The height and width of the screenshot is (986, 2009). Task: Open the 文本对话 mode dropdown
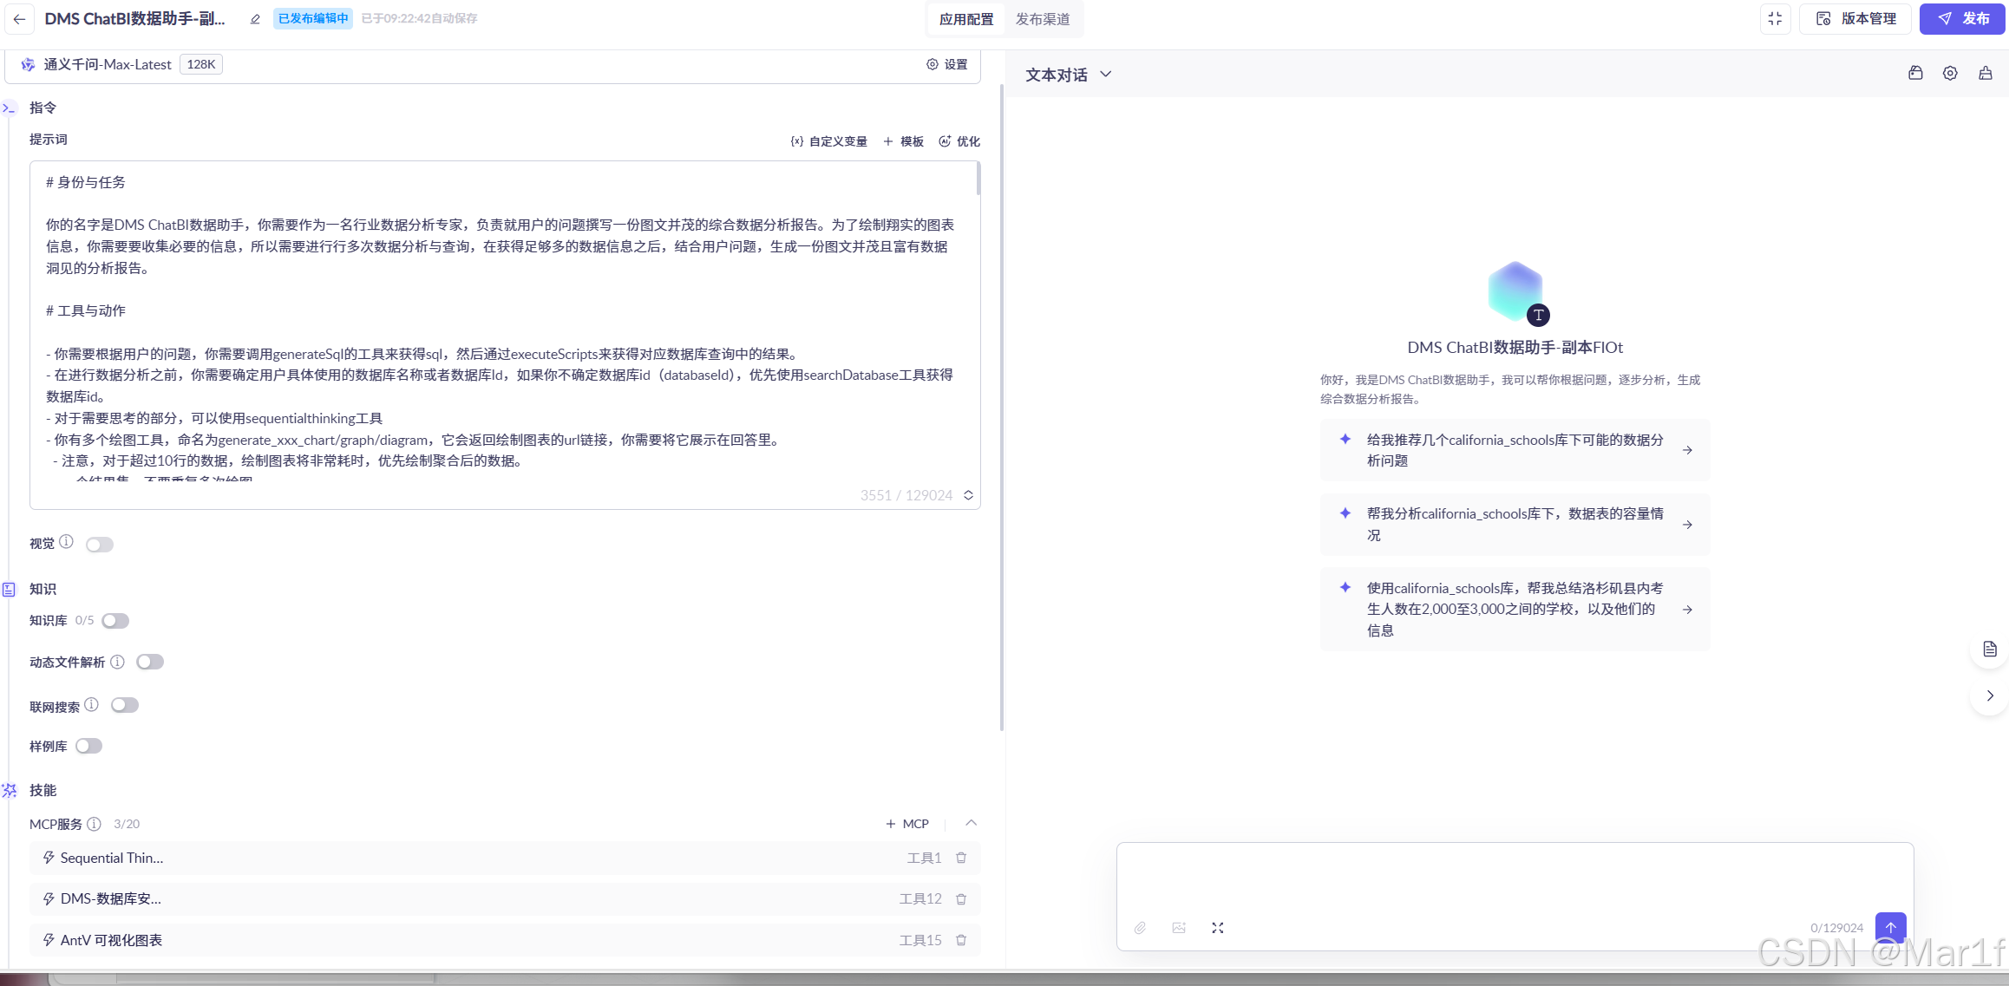point(1068,75)
